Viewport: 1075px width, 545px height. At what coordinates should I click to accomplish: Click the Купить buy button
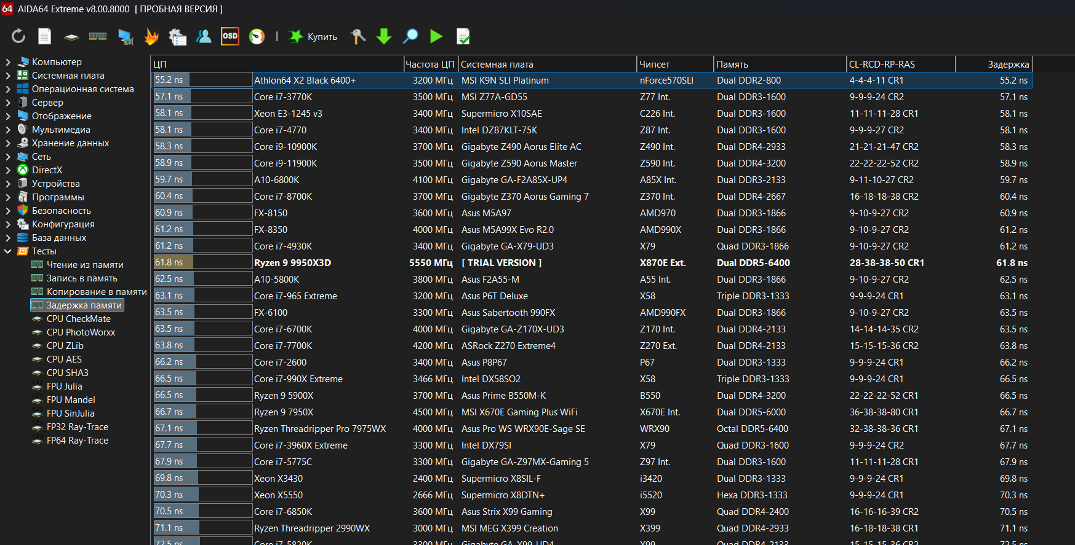pyautogui.click(x=313, y=37)
